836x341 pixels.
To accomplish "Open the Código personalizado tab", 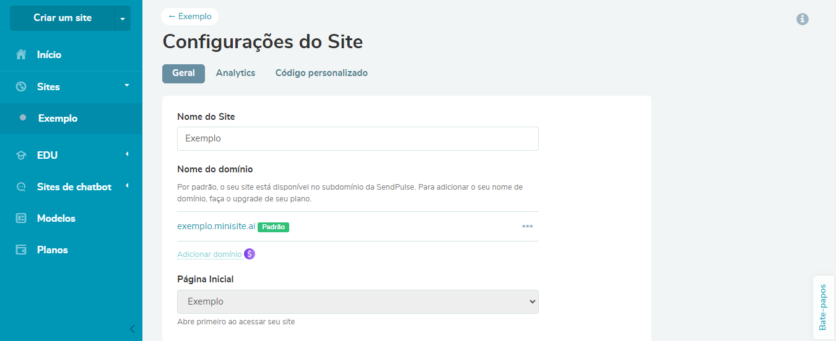I will click(321, 73).
